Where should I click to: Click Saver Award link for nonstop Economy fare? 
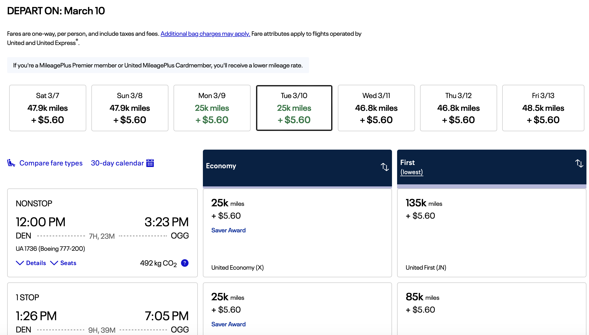[x=228, y=230]
